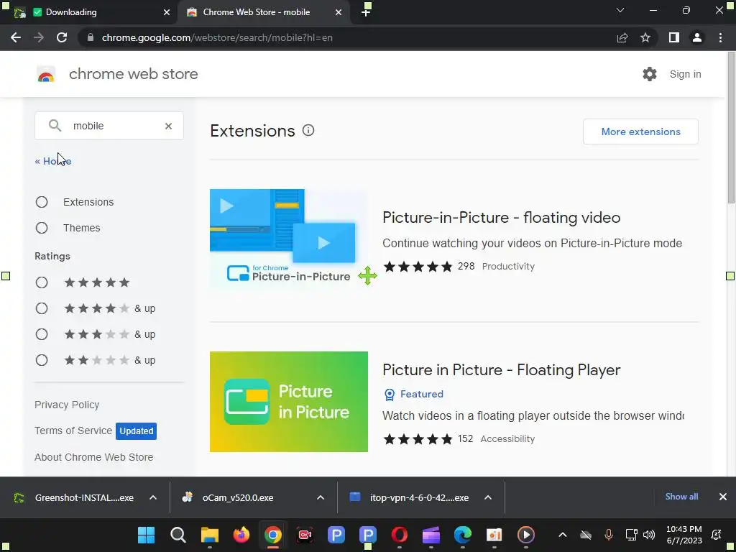The height and width of the screenshot is (552, 736).
Task: Filter by two stars & up
Action: (42, 360)
